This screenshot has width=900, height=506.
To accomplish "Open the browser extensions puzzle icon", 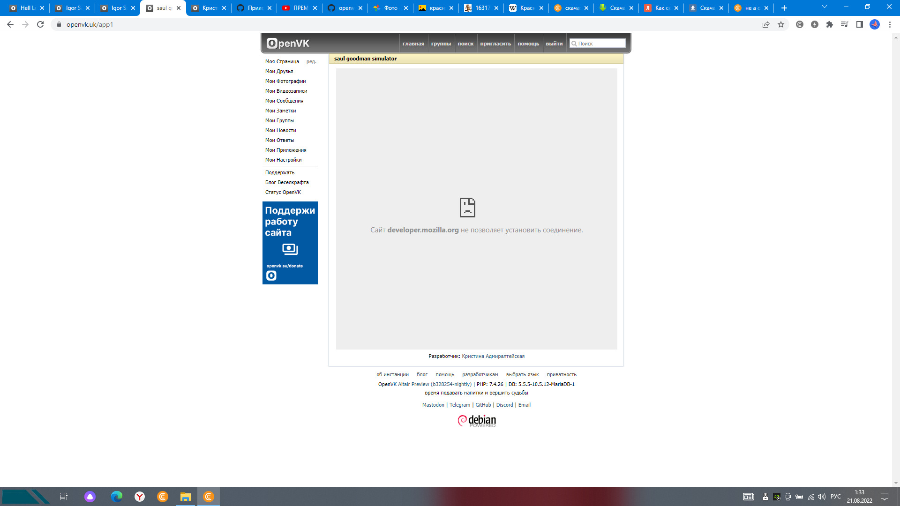I will click(x=830, y=24).
